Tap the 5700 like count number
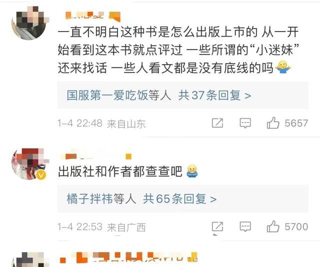320x267 pixels. [x=296, y=226]
